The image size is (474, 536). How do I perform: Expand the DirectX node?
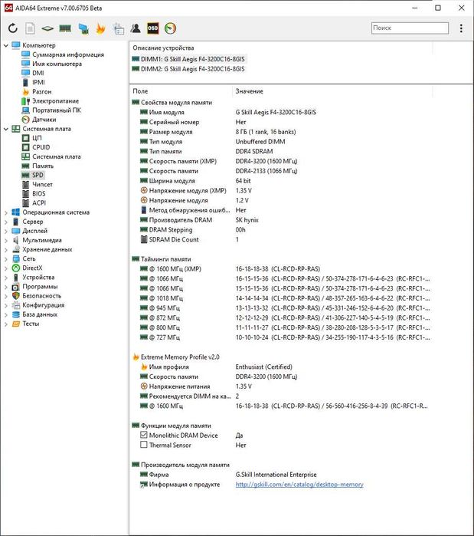coord(6,268)
